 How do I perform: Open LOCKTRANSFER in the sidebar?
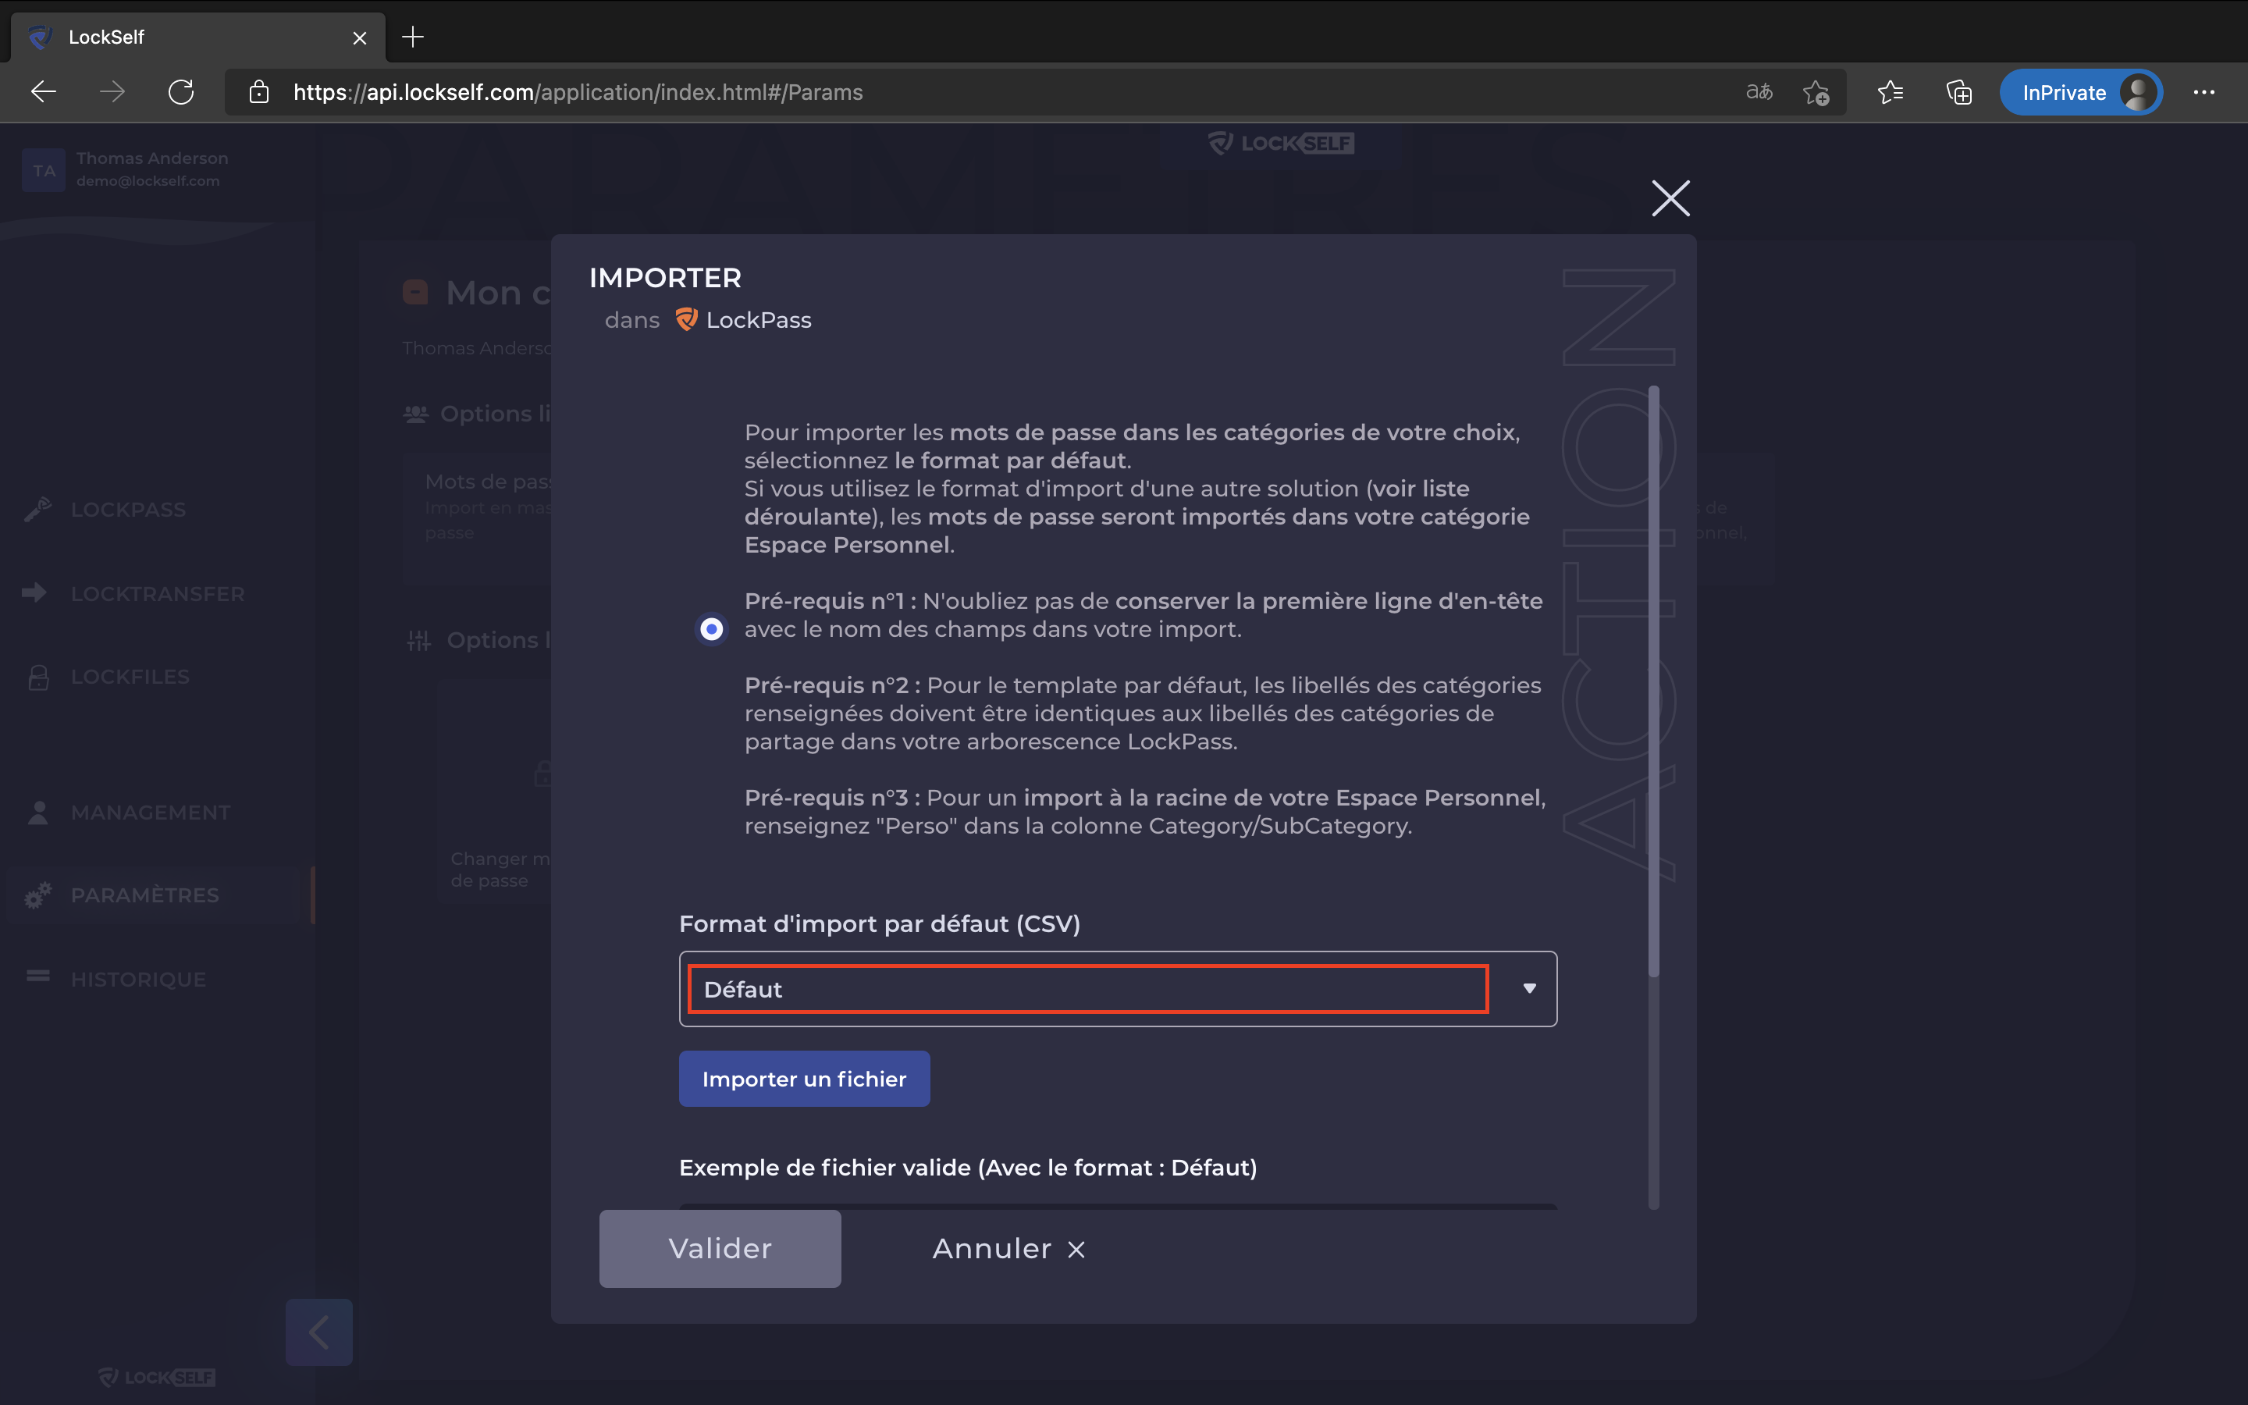click(158, 594)
